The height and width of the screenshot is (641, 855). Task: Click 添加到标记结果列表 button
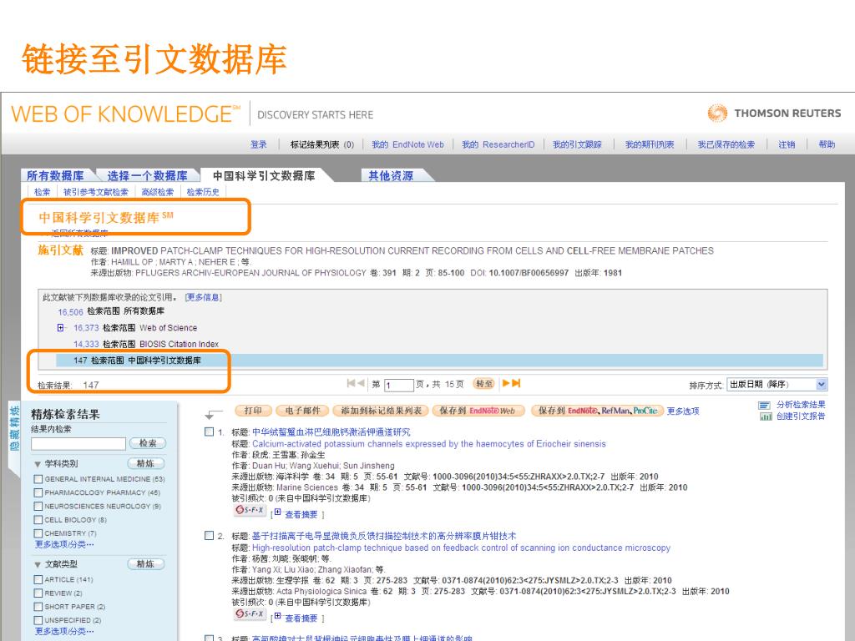click(381, 411)
